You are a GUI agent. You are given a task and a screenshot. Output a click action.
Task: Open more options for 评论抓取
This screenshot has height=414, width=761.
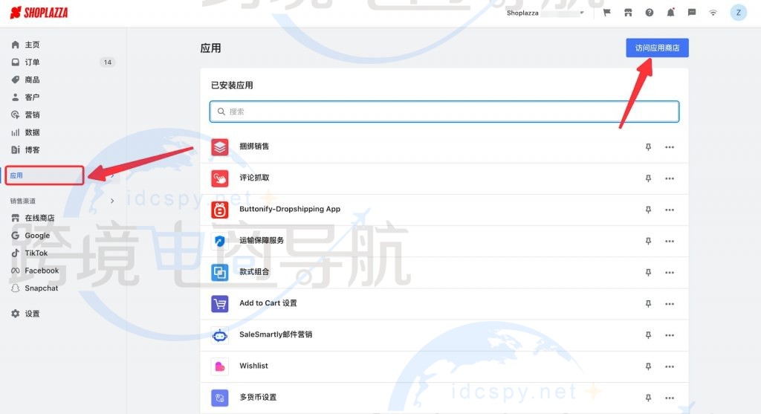670,178
